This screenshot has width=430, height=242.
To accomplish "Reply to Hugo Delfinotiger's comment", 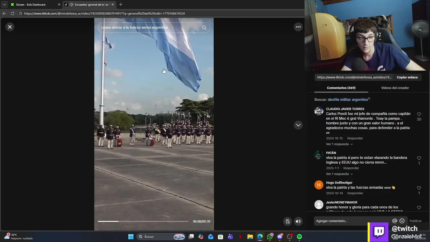I will (x=355, y=193).
